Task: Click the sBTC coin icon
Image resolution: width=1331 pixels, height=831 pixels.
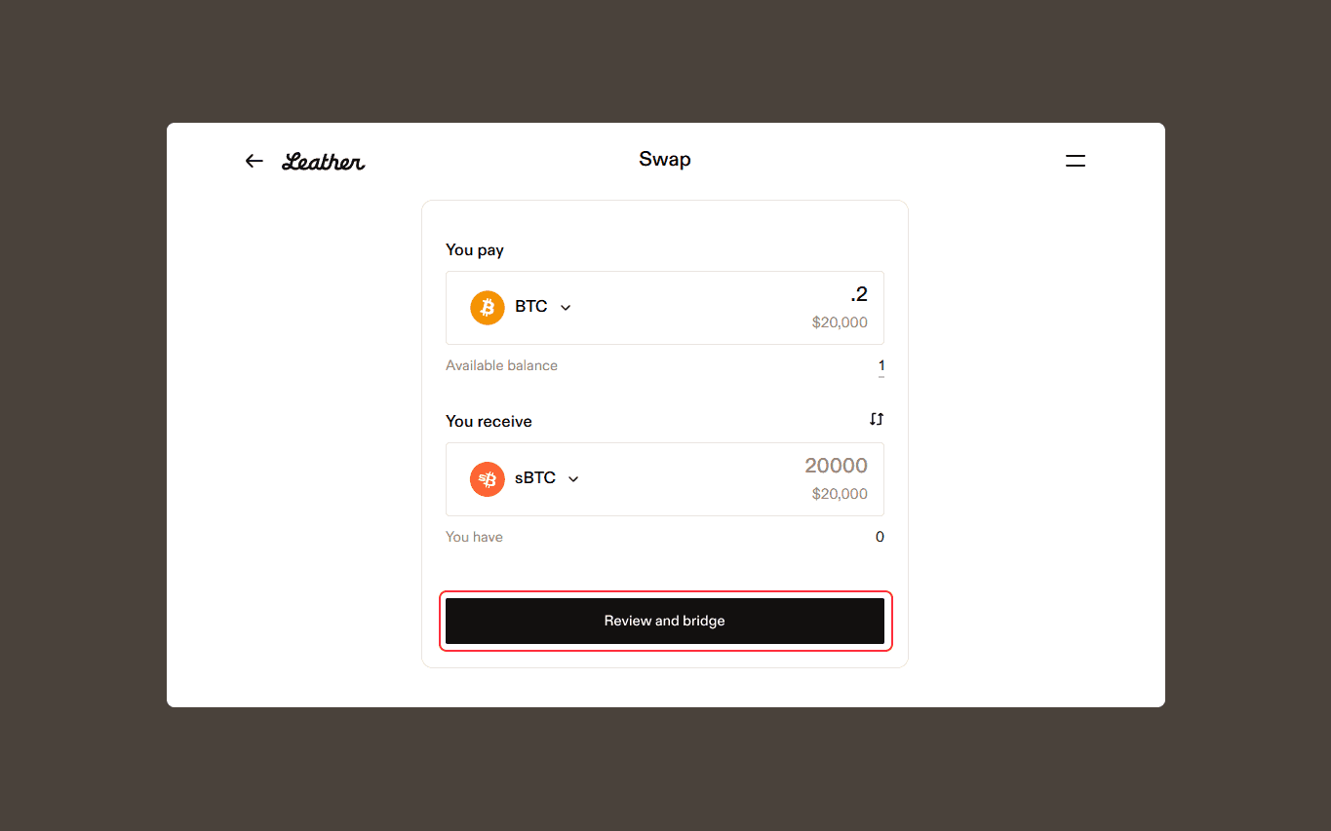Action: pyautogui.click(x=488, y=478)
